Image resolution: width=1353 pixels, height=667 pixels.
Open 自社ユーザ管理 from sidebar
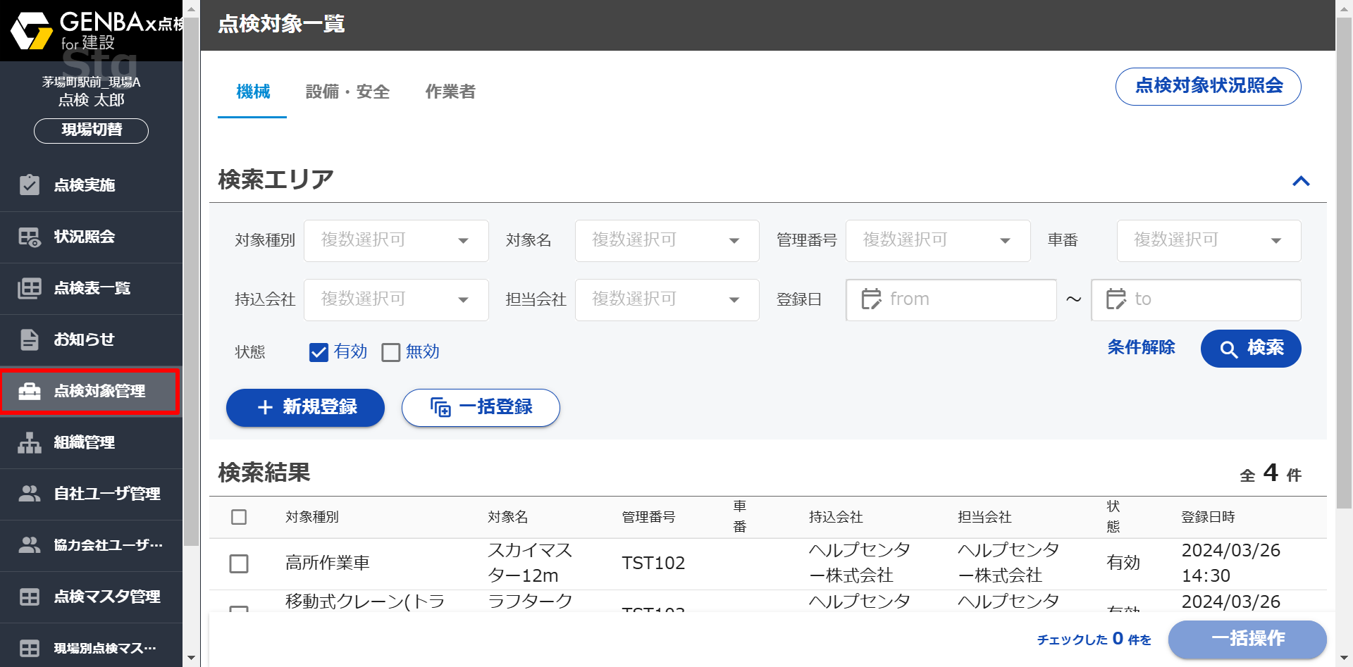point(29,494)
